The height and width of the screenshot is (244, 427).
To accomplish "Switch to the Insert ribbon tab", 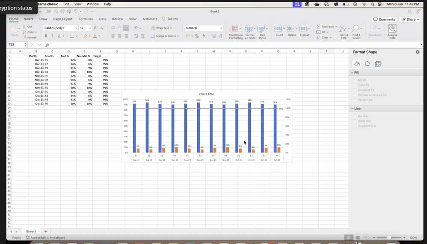I will (x=29, y=19).
